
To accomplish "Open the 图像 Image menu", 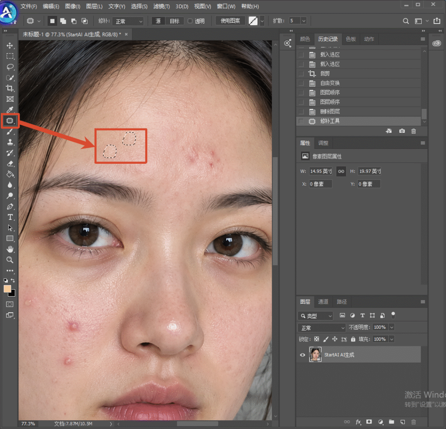I will point(73,6).
